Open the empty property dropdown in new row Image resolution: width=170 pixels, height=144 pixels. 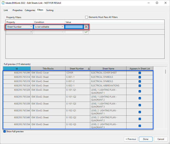pos(19,32)
